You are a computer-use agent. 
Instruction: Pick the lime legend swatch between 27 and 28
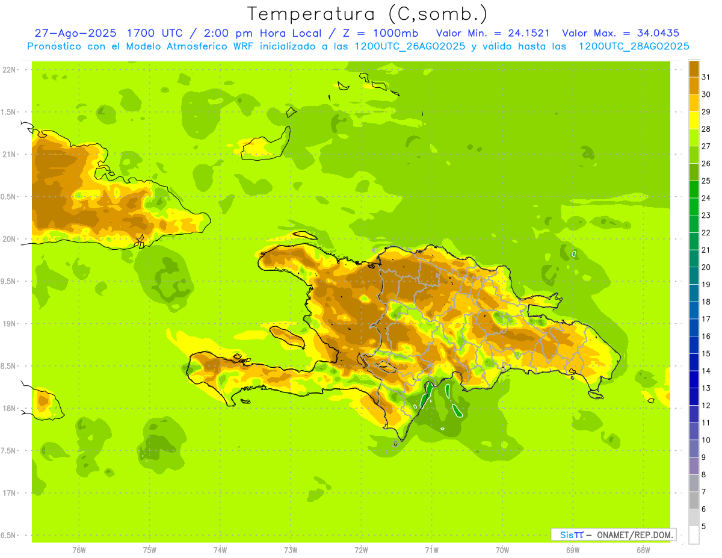pos(694,137)
